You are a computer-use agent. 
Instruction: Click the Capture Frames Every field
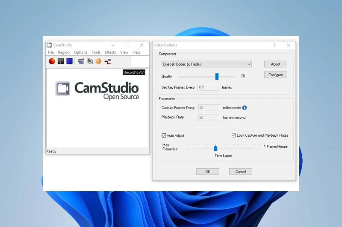point(209,108)
